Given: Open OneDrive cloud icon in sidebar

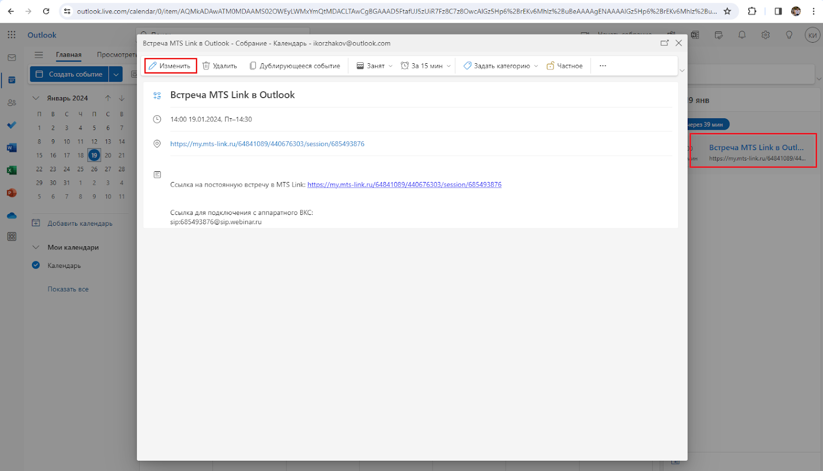Looking at the screenshot, I should (12, 215).
